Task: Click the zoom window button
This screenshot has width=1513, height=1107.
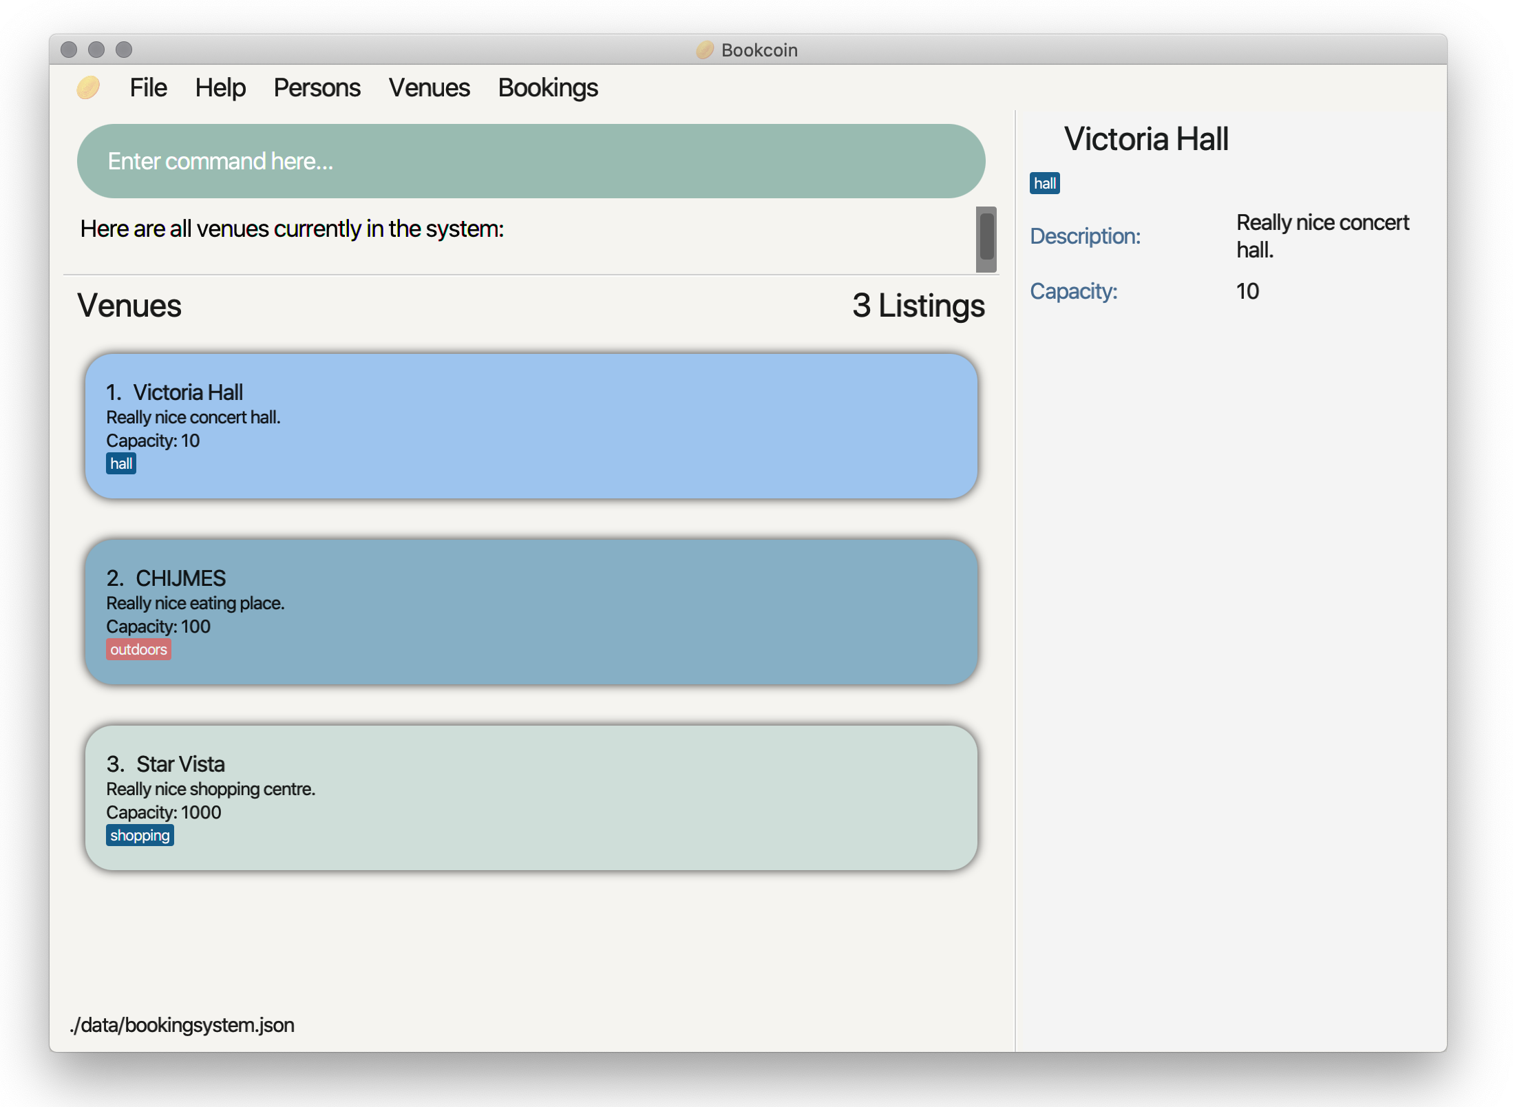Action: [x=124, y=50]
